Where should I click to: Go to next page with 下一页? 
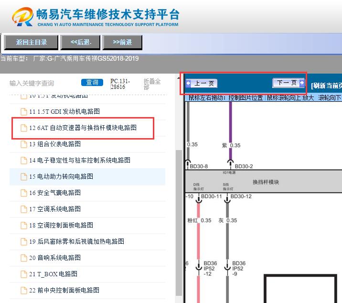tap(289, 83)
